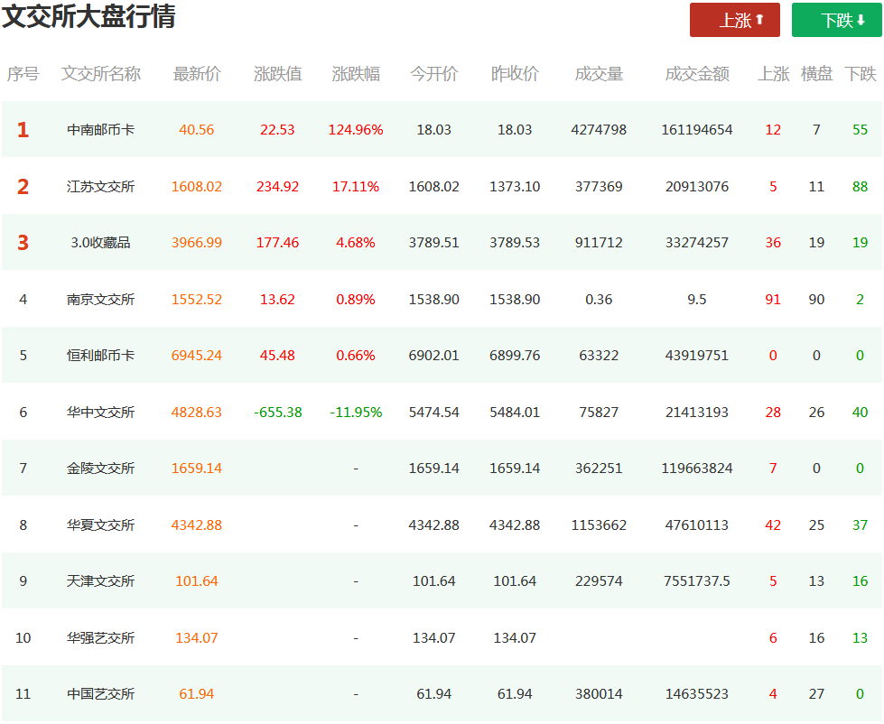Click change value 234.92
884x724 pixels.
pos(277,187)
